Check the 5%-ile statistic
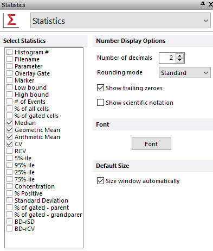This screenshot has width=213, height=251. tap(9, 158)
